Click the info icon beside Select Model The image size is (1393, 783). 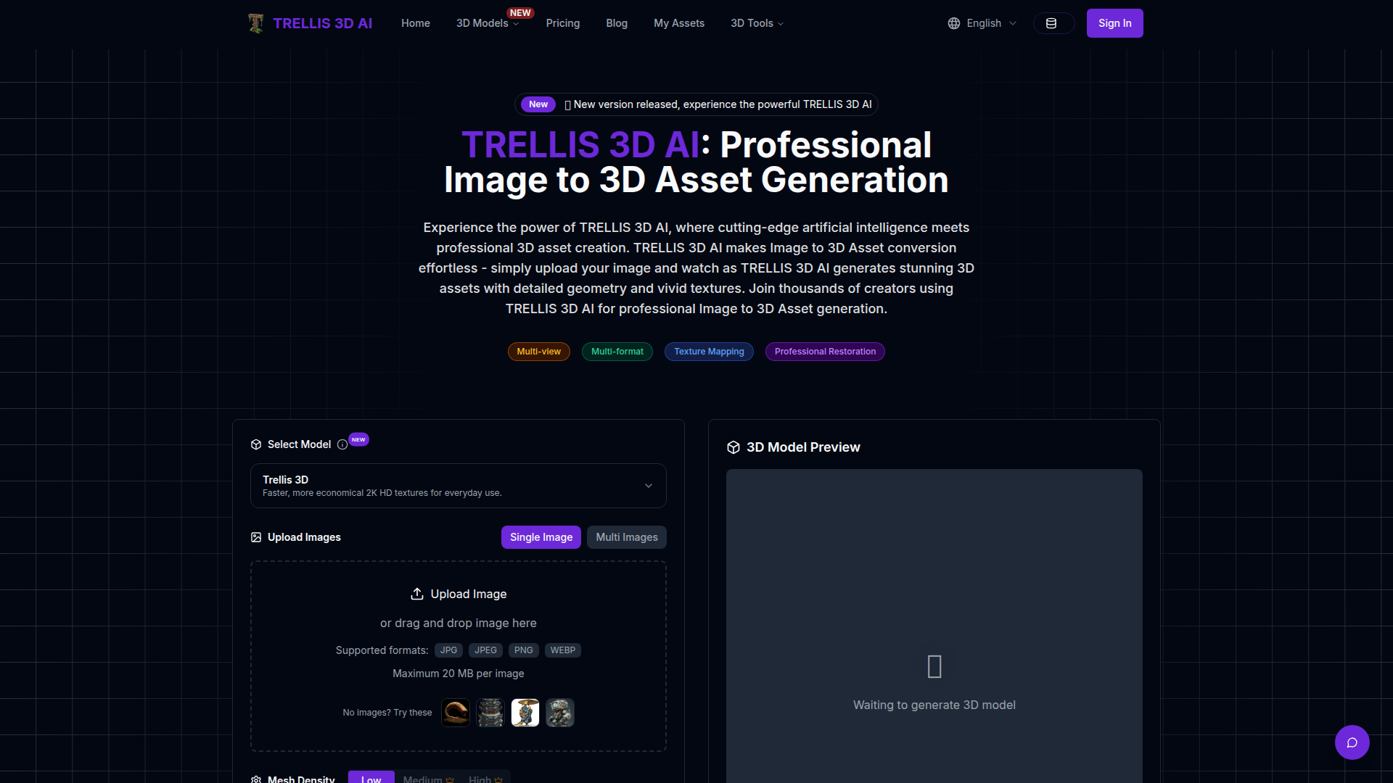(342, 444)
